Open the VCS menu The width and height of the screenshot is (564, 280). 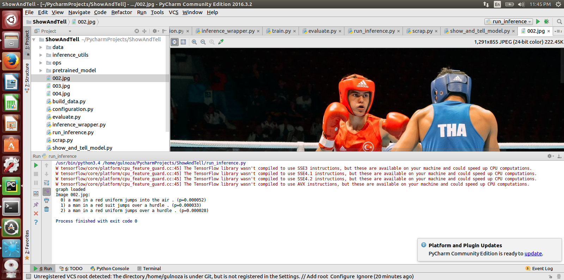(173, 12)
